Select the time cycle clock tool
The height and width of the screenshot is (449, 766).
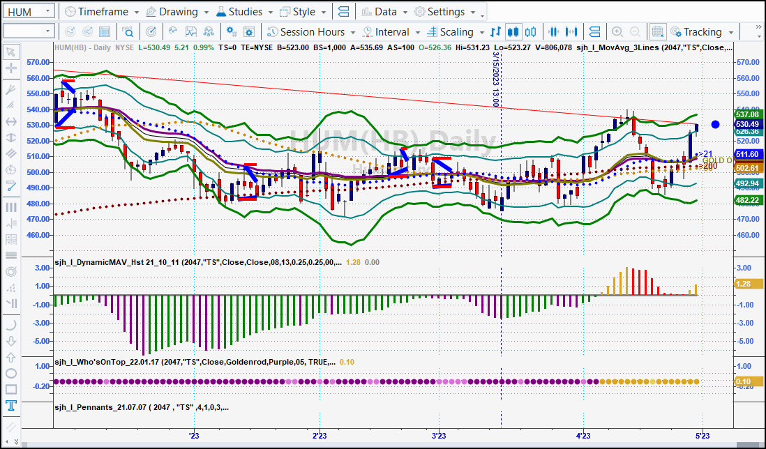point(10,170)
